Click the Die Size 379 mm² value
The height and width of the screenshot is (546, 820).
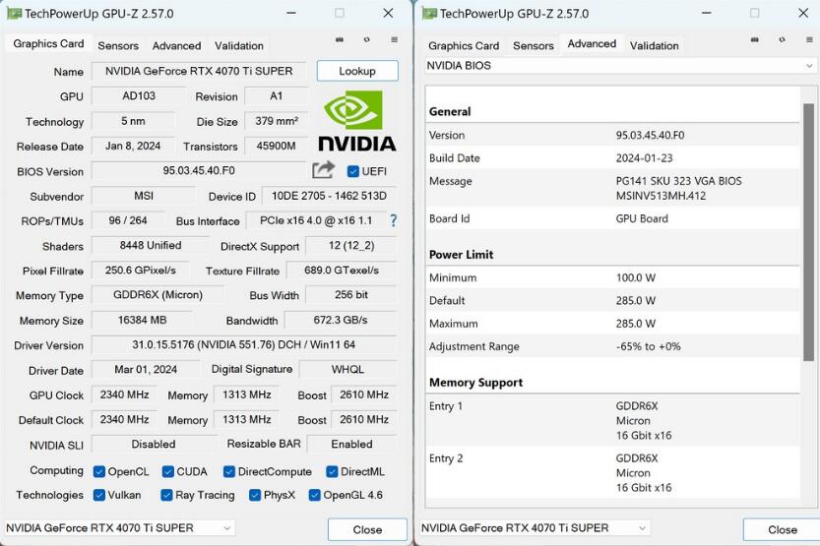[277, 121]
